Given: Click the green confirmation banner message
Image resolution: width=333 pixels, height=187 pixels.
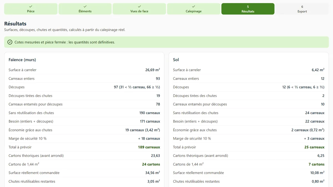Looking at the screenshot, I should point(65,42).
